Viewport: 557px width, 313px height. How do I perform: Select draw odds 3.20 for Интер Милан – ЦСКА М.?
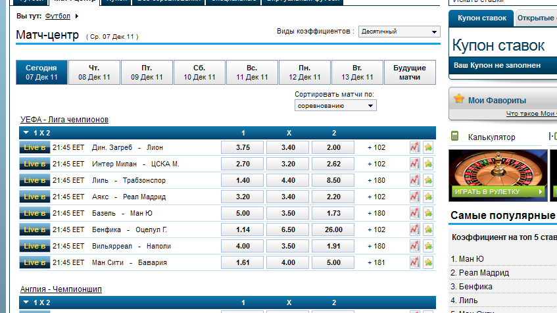[x=288, y=164]
